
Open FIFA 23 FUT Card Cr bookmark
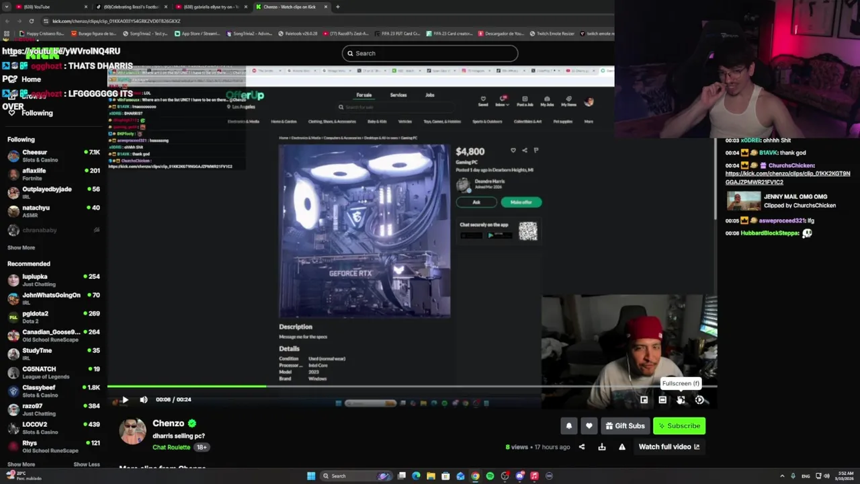pyautogui.click(x=398, y=33)
